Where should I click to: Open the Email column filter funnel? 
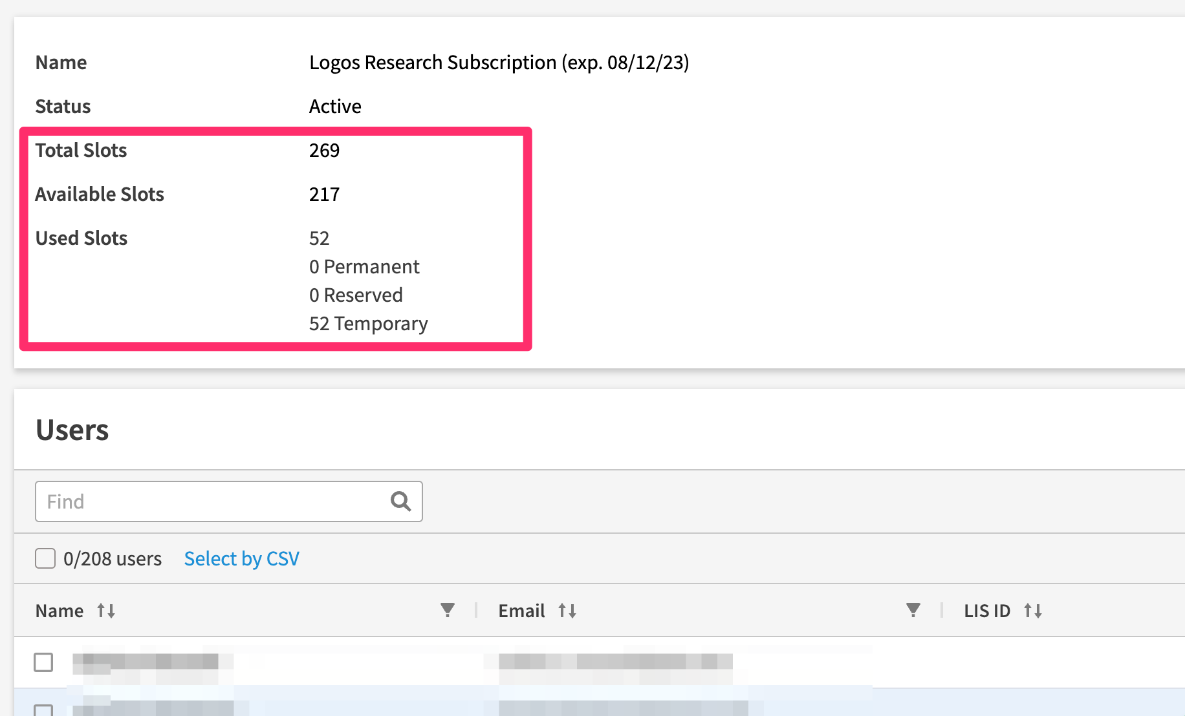[913, 610]
